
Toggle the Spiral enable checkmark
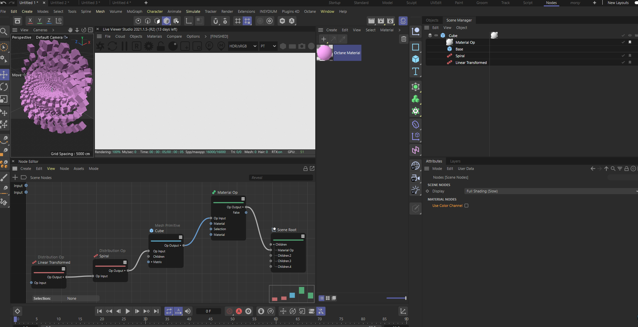[623, 56]
